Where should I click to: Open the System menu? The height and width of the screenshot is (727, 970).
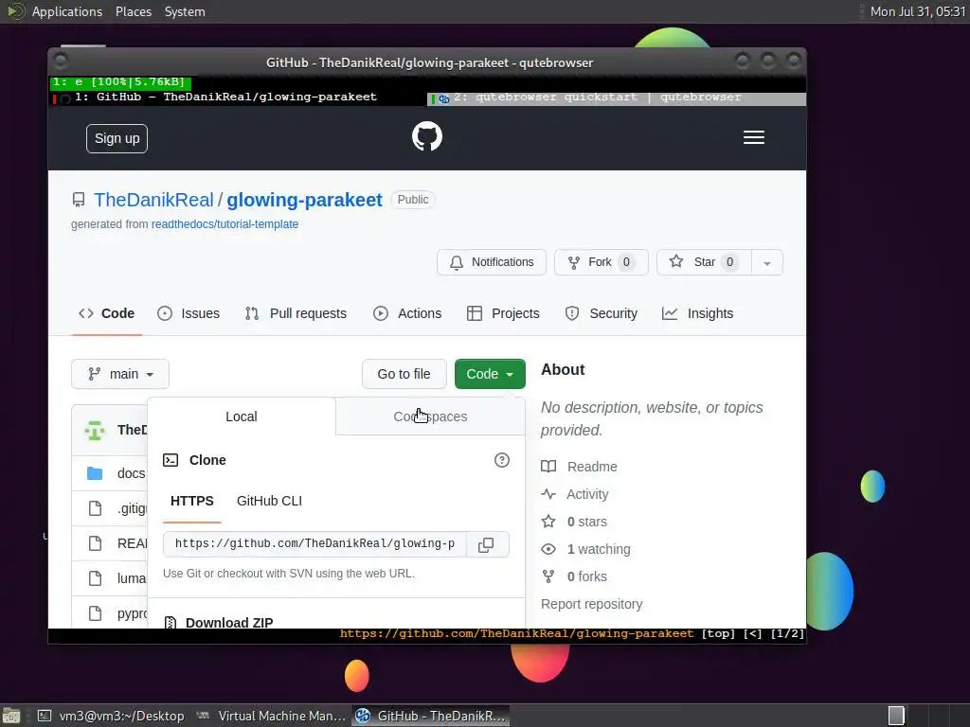coord(185,11)
